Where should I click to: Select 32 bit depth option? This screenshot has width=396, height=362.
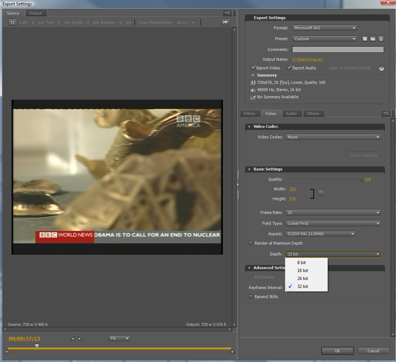tap(306, 286)
